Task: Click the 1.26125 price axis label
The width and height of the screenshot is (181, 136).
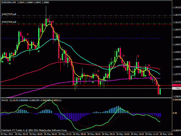Action: tap(177, 22)
